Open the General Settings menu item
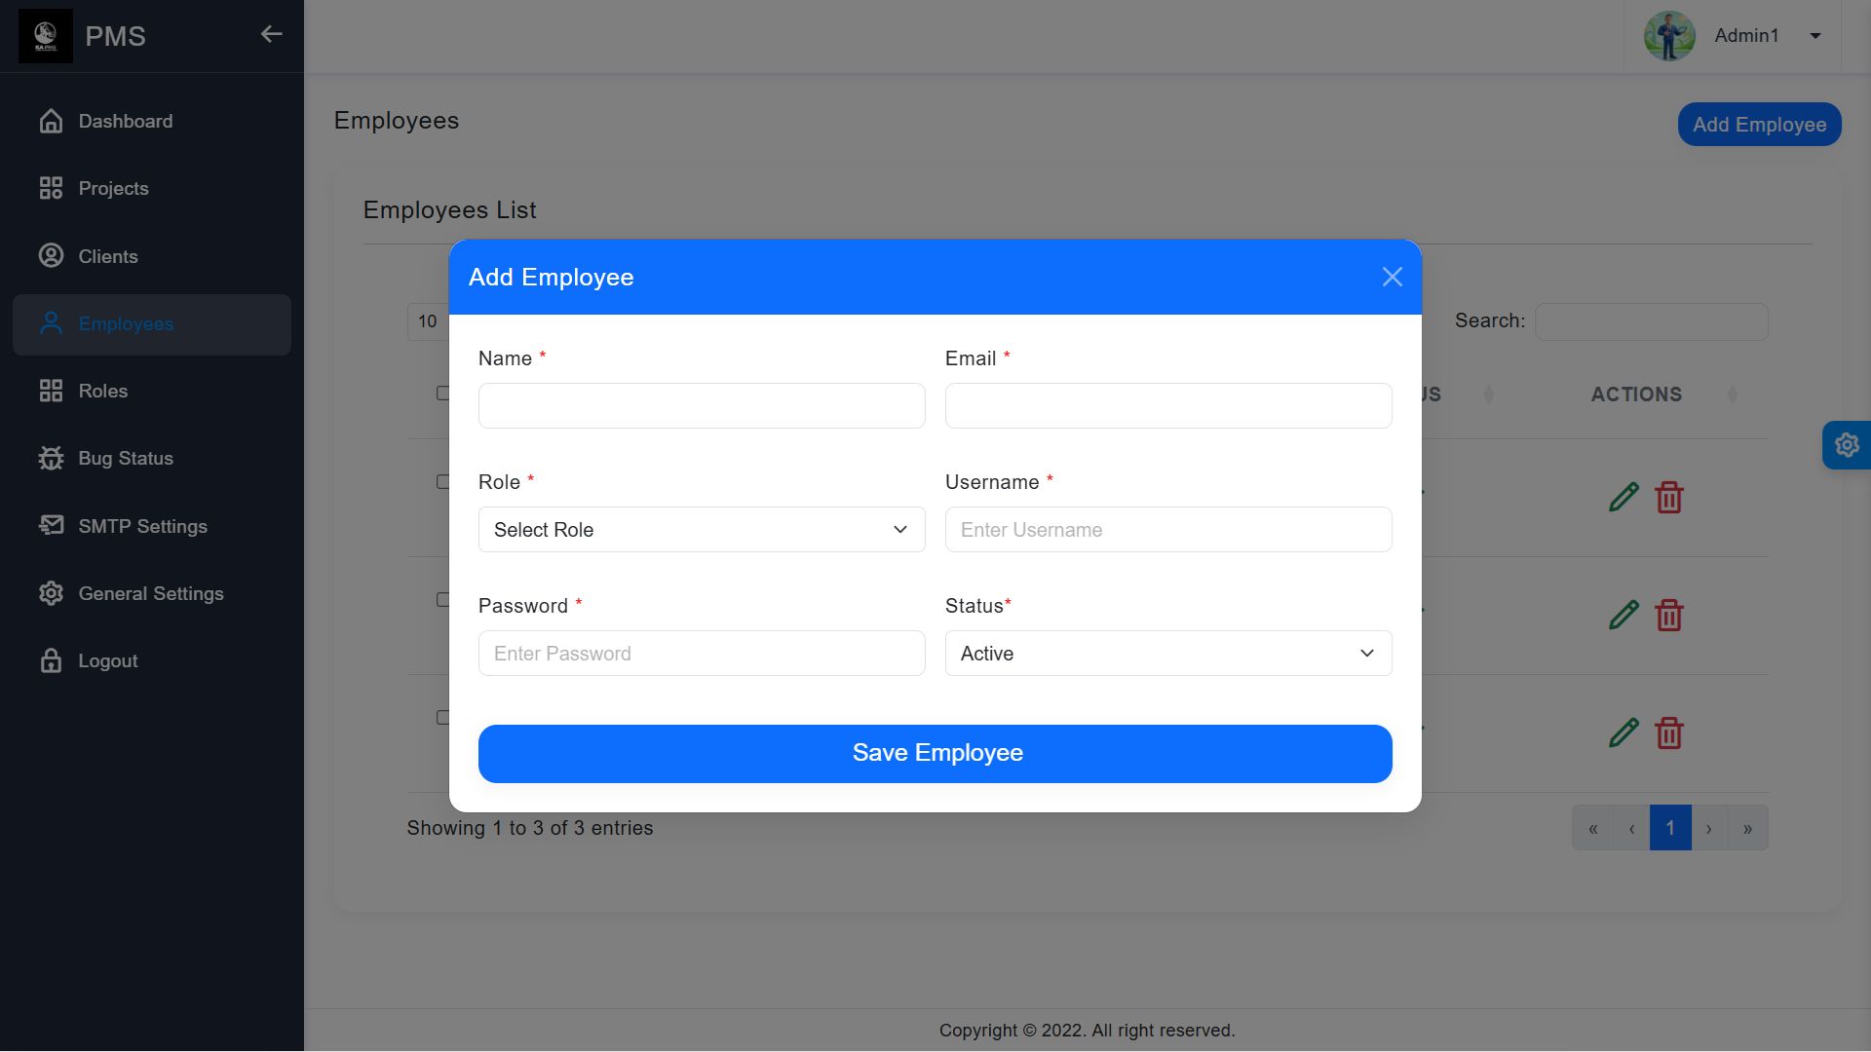The image size is (1871, 1052). 150,593
